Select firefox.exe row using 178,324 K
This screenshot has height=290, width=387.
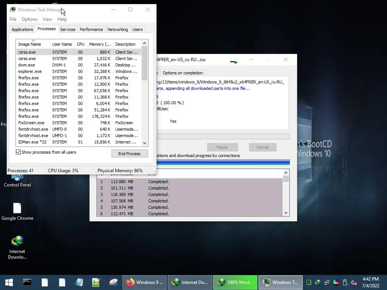pos(79,116)
